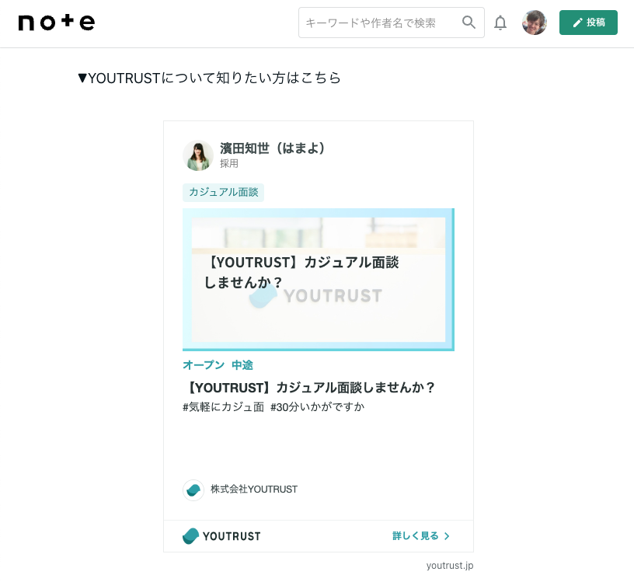Click the カジュアル面談 tag label
Viewport: 634px width, 582px height.
coord(223,192)
